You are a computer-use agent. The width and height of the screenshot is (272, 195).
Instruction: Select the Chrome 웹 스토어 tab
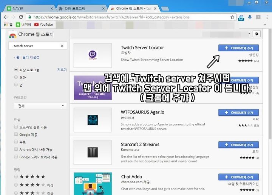click(134, 8)
